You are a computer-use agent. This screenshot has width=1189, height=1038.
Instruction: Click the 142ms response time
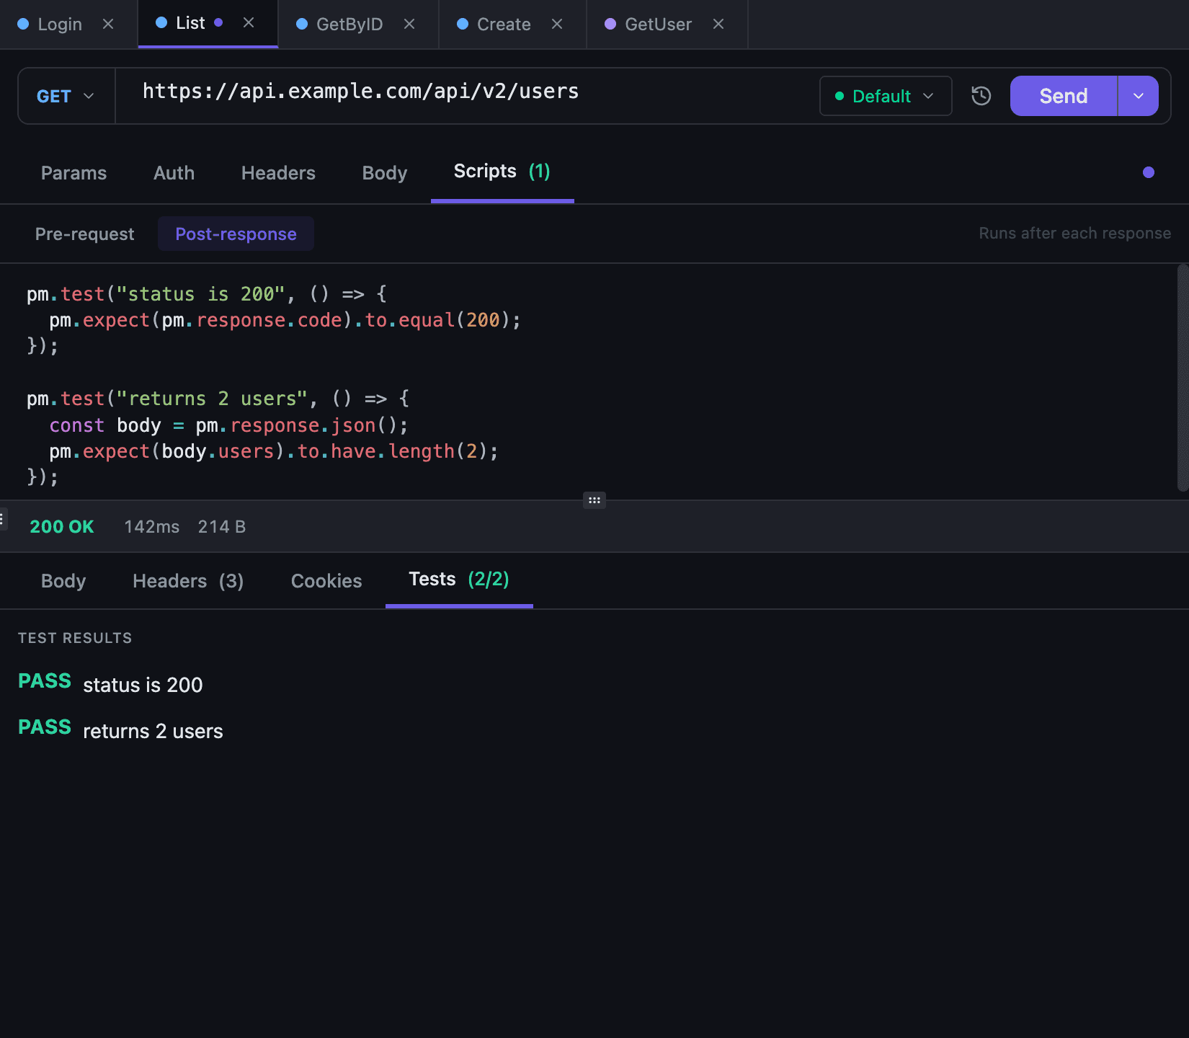tap(151, 527)
